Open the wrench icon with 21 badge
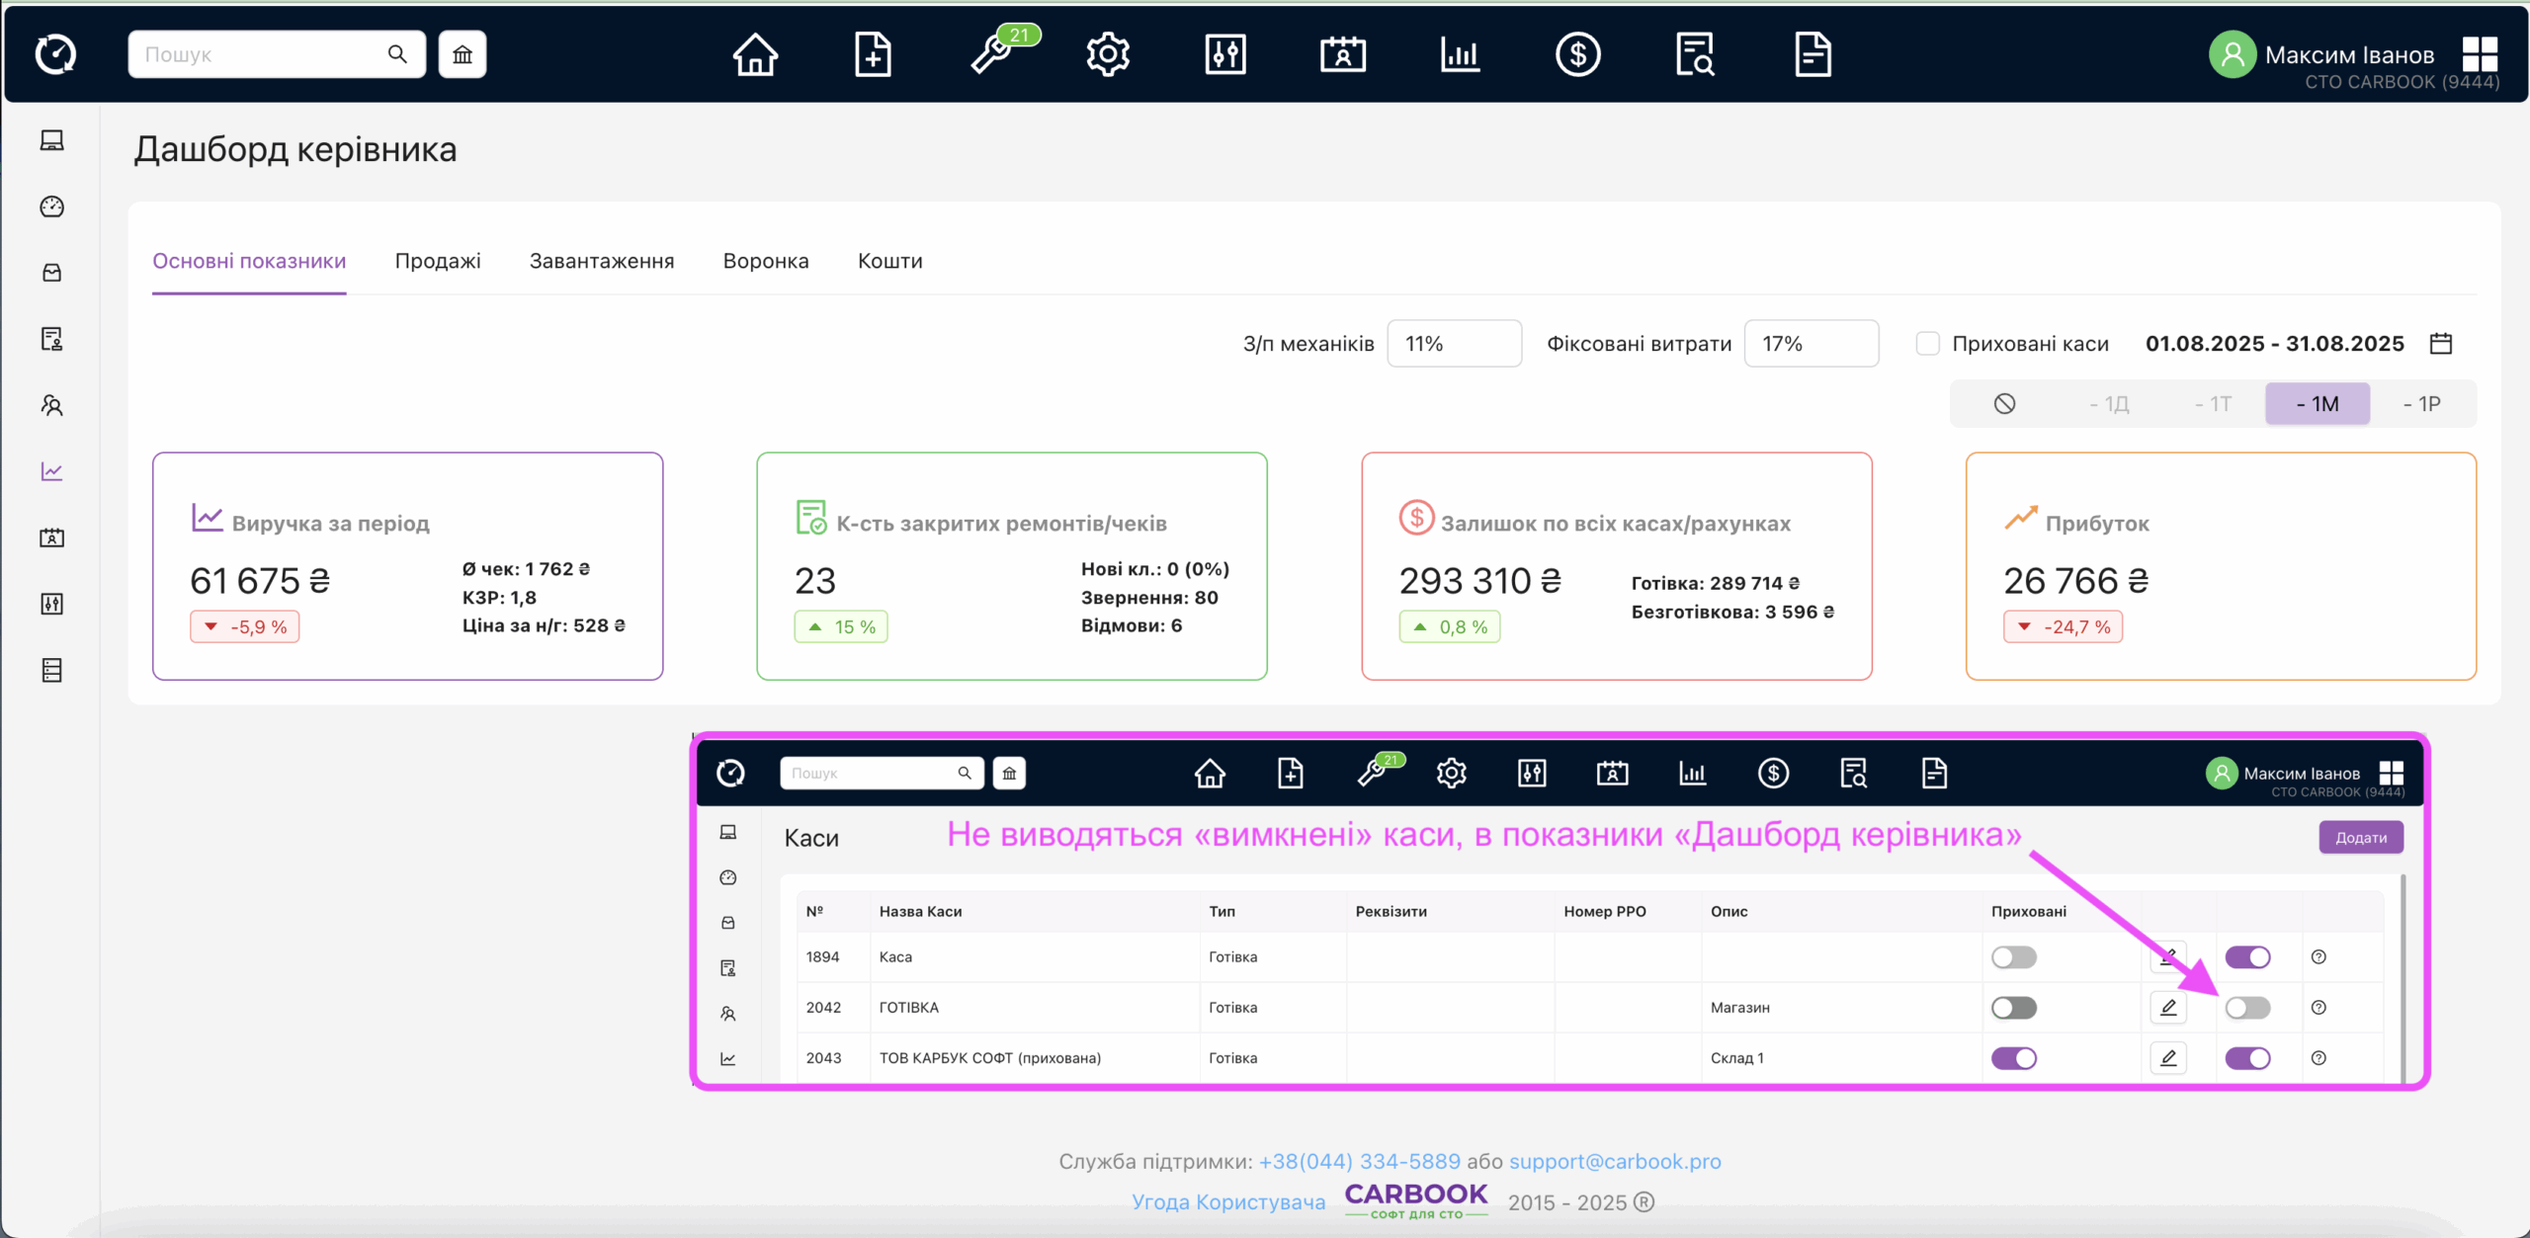 pos(991,54)
